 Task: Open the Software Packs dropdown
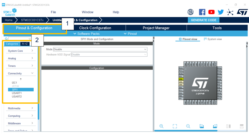pyautogui.click(x=87, y=34)
